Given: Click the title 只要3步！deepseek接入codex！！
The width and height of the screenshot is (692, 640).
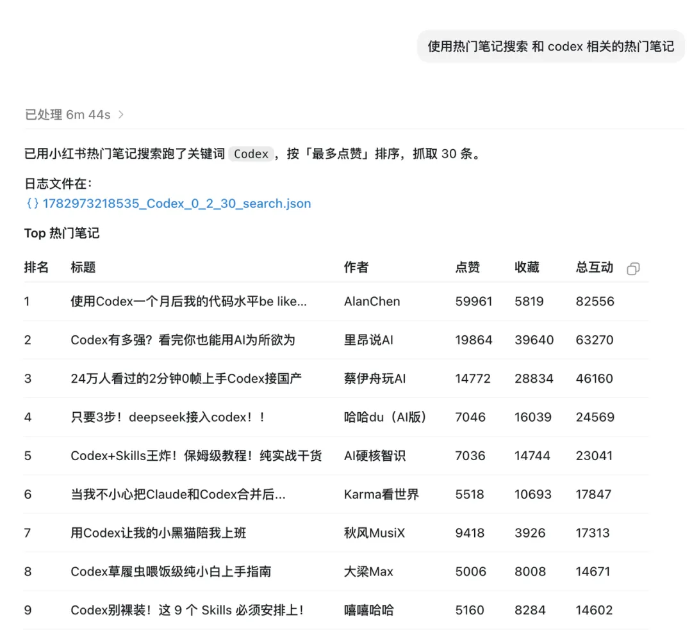Looking at the screenshot, I should click(x=168, y=417).
